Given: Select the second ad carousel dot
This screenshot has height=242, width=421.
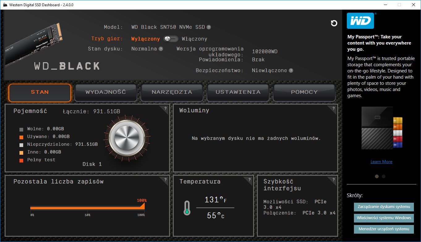Looking at the screenshot, I should click(384, 176).
